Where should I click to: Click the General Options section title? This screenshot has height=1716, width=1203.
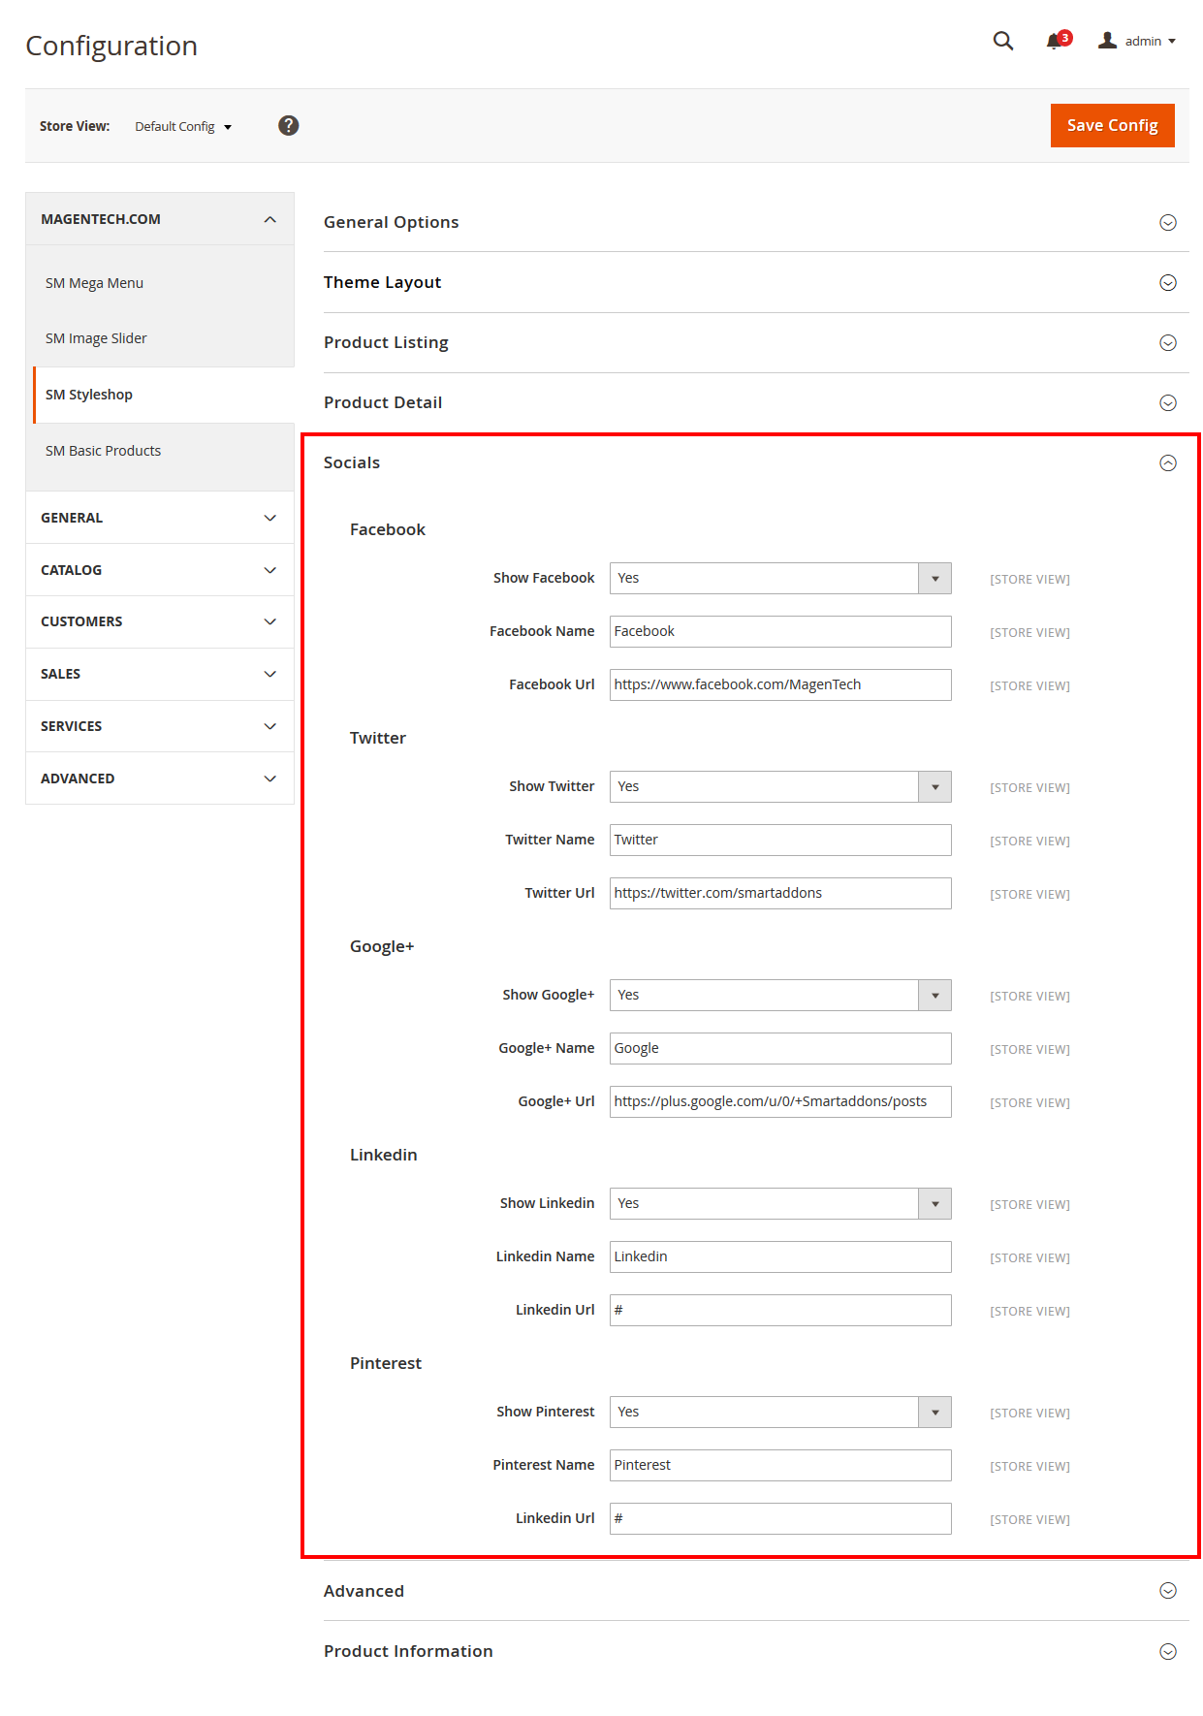click(x=391, y=222)
